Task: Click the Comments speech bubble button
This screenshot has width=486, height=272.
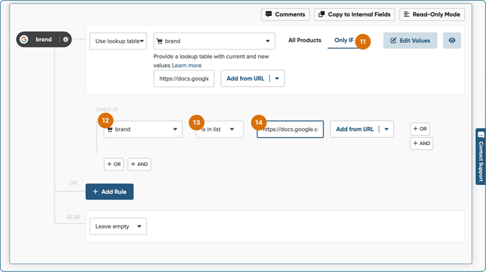Action: tap(285, 15)
